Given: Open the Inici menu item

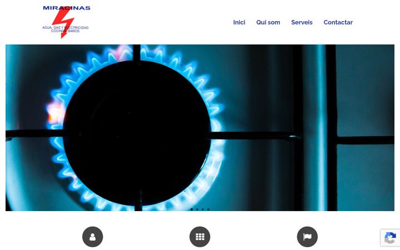Looking at the screenshot, I should tap(239, 22).
